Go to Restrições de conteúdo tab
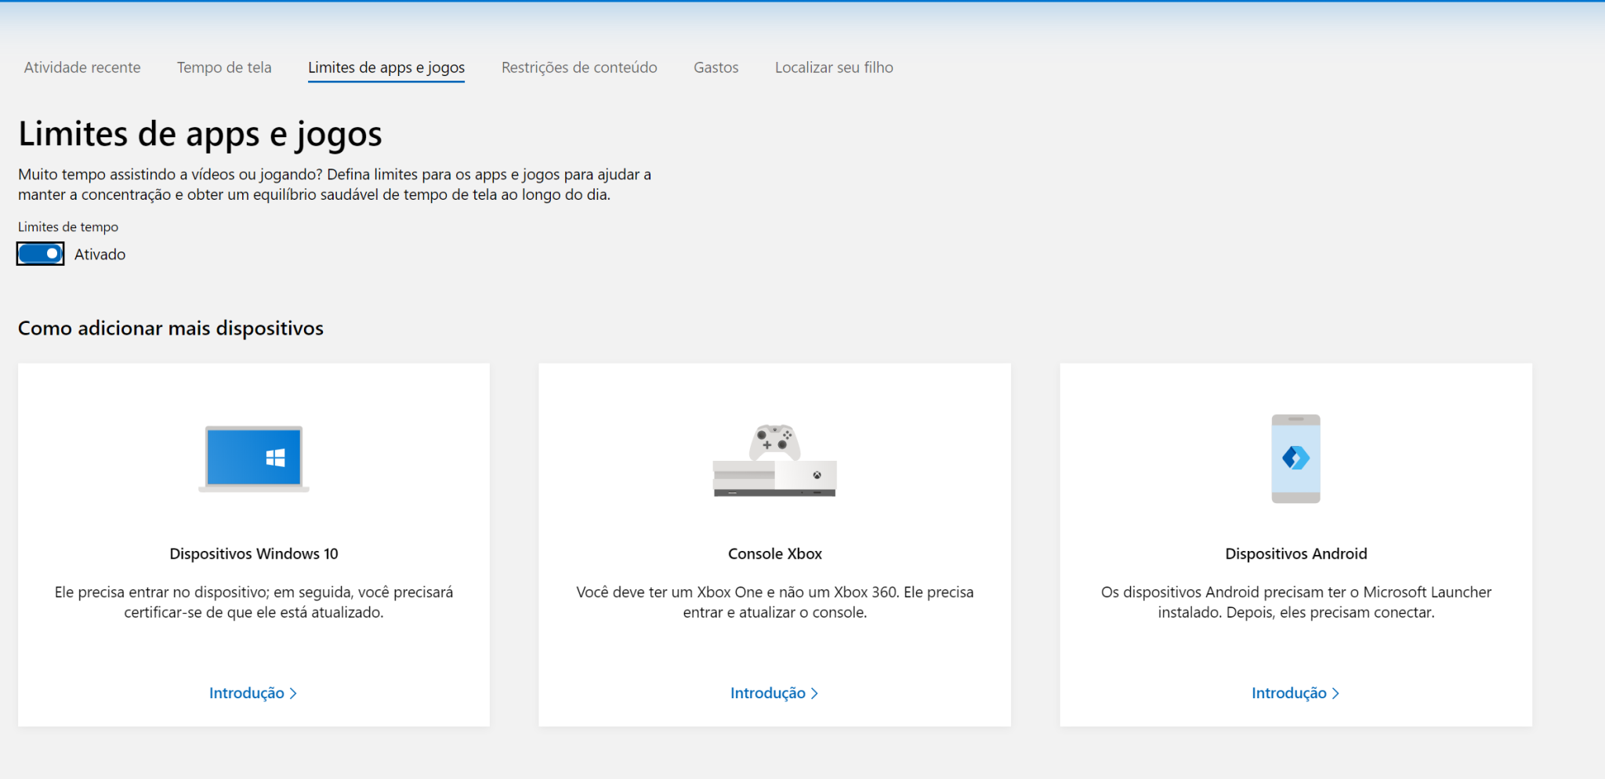This screenshot has width=1605, height=779. click(x=579, y=67)
